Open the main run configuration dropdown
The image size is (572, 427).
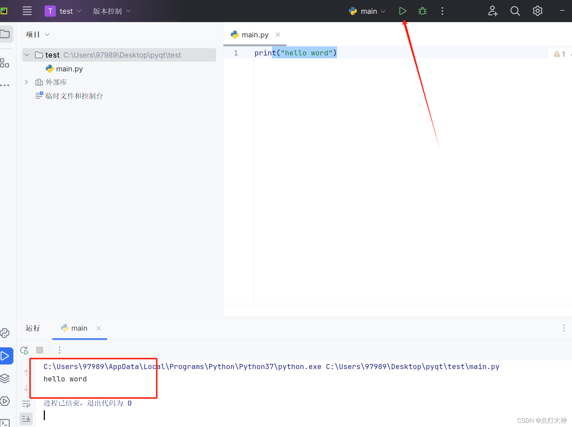click(x=367, y=11)
